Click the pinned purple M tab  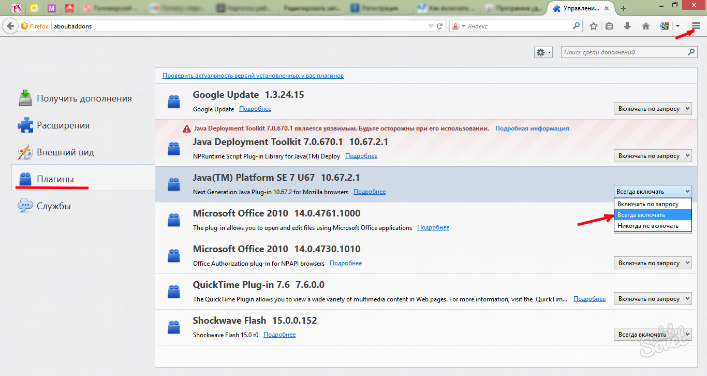(x=51, y=8)
